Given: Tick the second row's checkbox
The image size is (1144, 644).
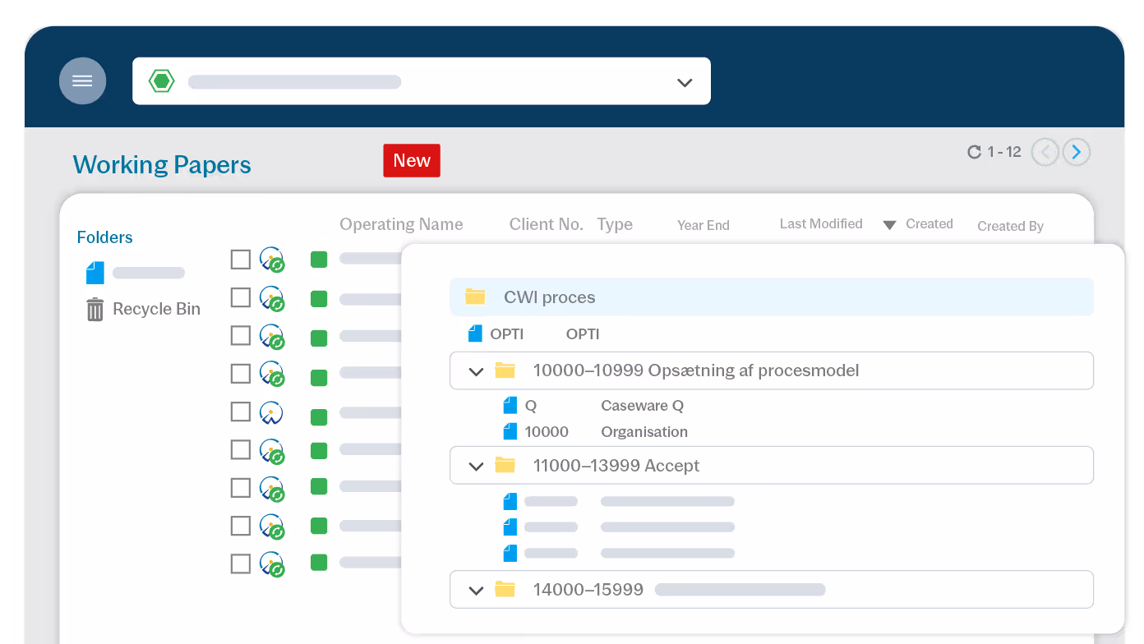Looking at the screenshot, I should click(240, 297).
